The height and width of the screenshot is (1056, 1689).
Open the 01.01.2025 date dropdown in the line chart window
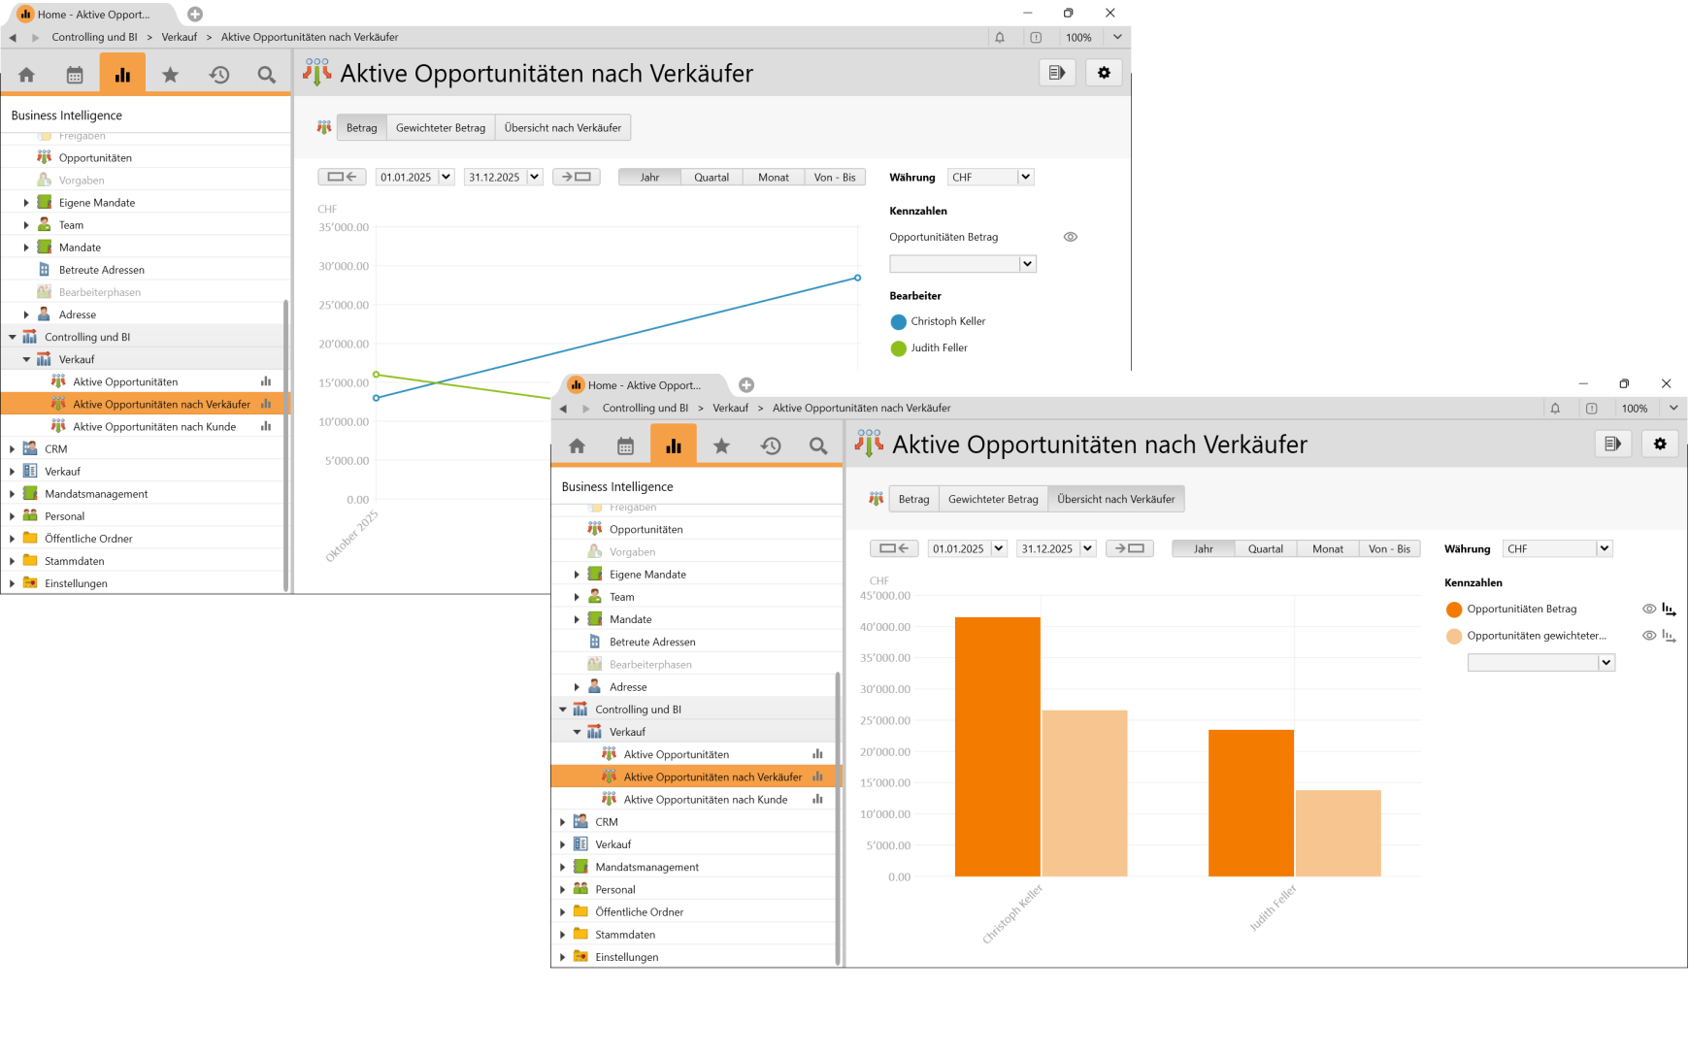[446, 177]
